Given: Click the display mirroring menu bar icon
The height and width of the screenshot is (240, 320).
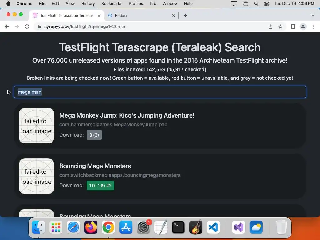Looking at the screenshot, I should (x=234, y=4).
